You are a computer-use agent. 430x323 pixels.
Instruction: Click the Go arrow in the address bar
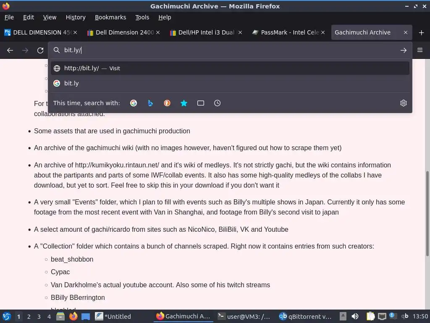(x=404, y=50)
